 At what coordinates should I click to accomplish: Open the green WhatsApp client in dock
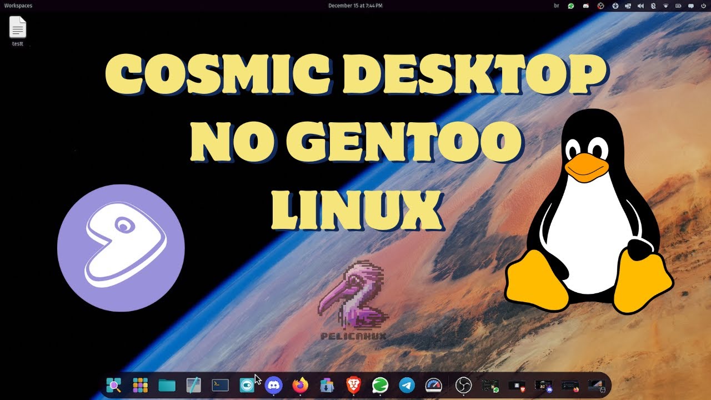click(380, 384)
